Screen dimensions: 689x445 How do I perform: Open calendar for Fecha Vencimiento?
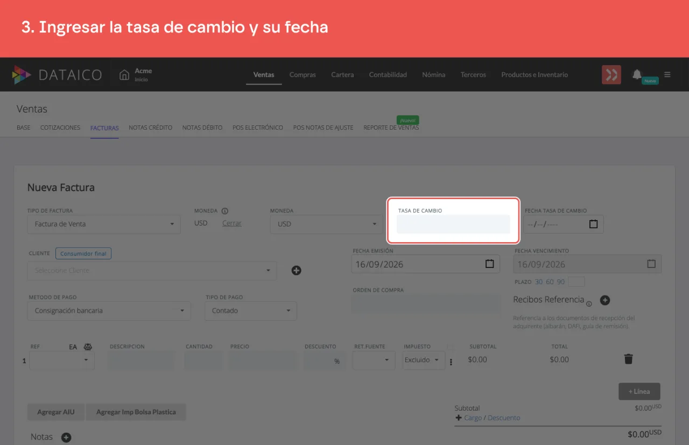(651, 264)
